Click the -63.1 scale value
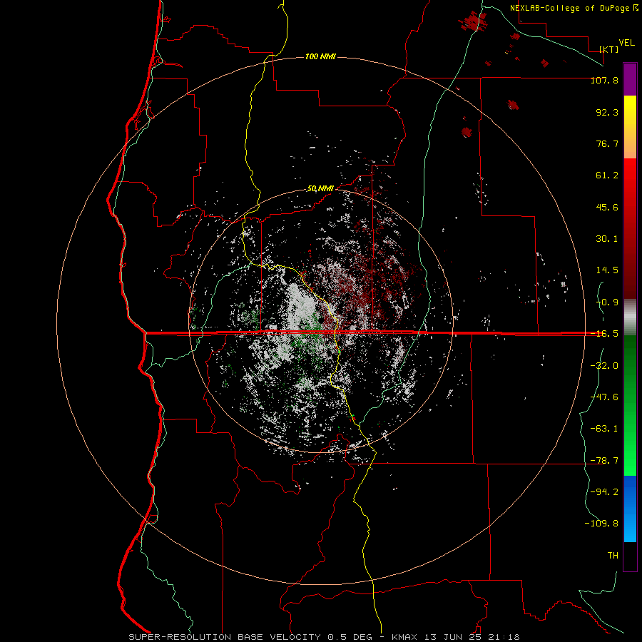The image size is (642, 642). tap(604, 429)
